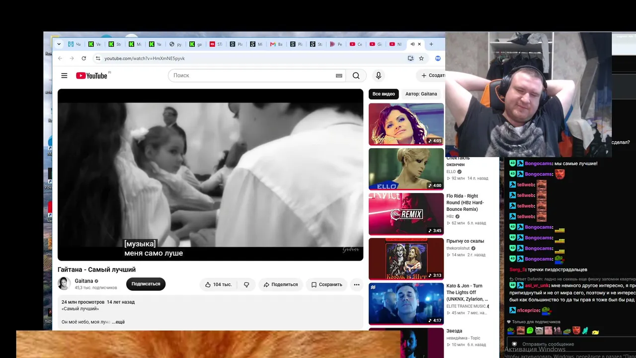Open the Gaitana channel name link
The image size is (636, 358).
(x=84, y=281)
